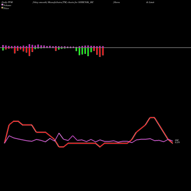Click the Price legend color swatch
Image resolution: width=191 pixels, height=191 pixels.
2,8
